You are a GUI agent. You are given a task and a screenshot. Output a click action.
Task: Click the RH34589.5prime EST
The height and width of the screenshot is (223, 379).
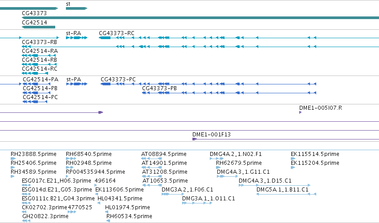click(12, 176)
